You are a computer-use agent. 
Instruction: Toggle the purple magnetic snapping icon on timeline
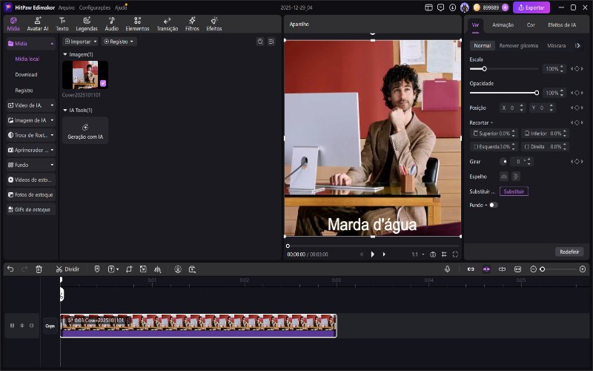click(486, 269)
